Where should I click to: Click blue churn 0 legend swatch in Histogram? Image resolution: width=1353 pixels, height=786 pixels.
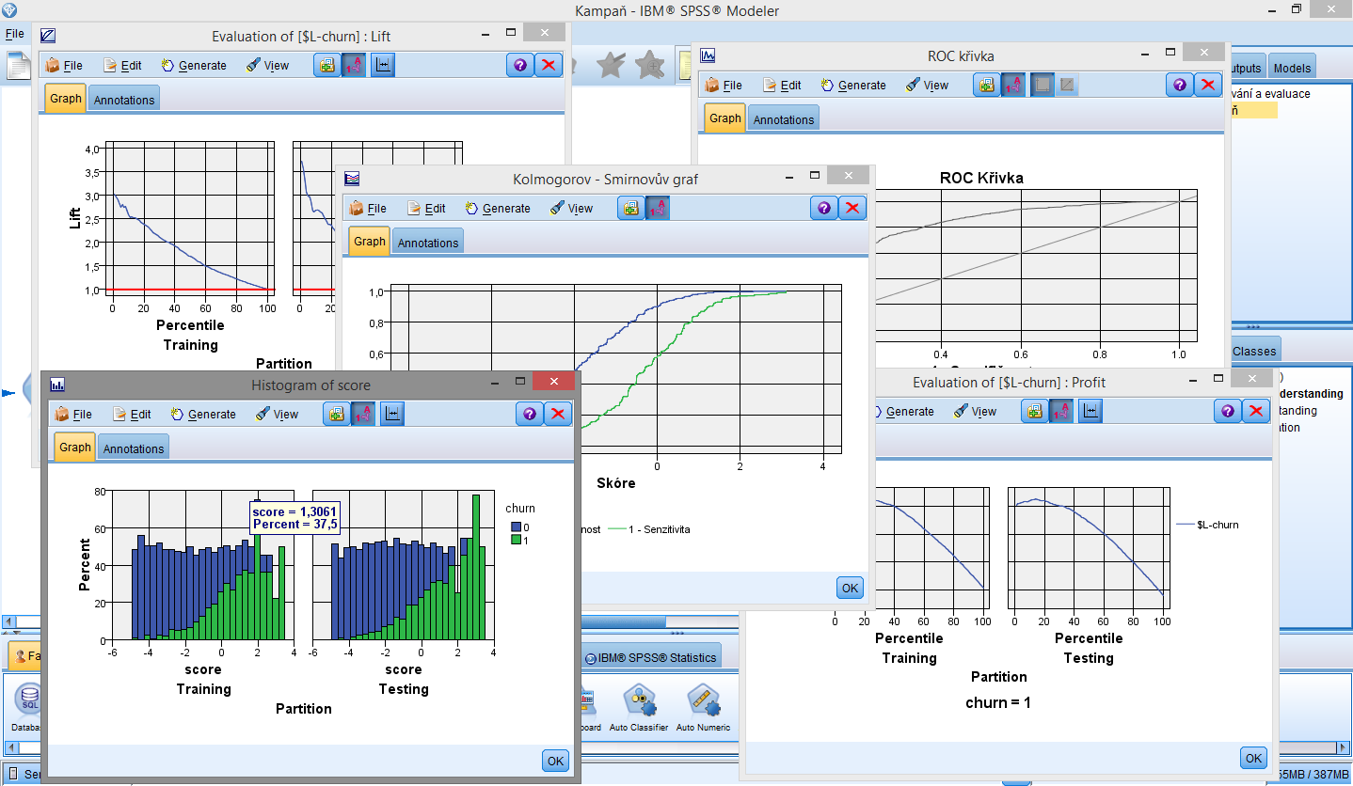pyautogui.click(x=516, y=527)
